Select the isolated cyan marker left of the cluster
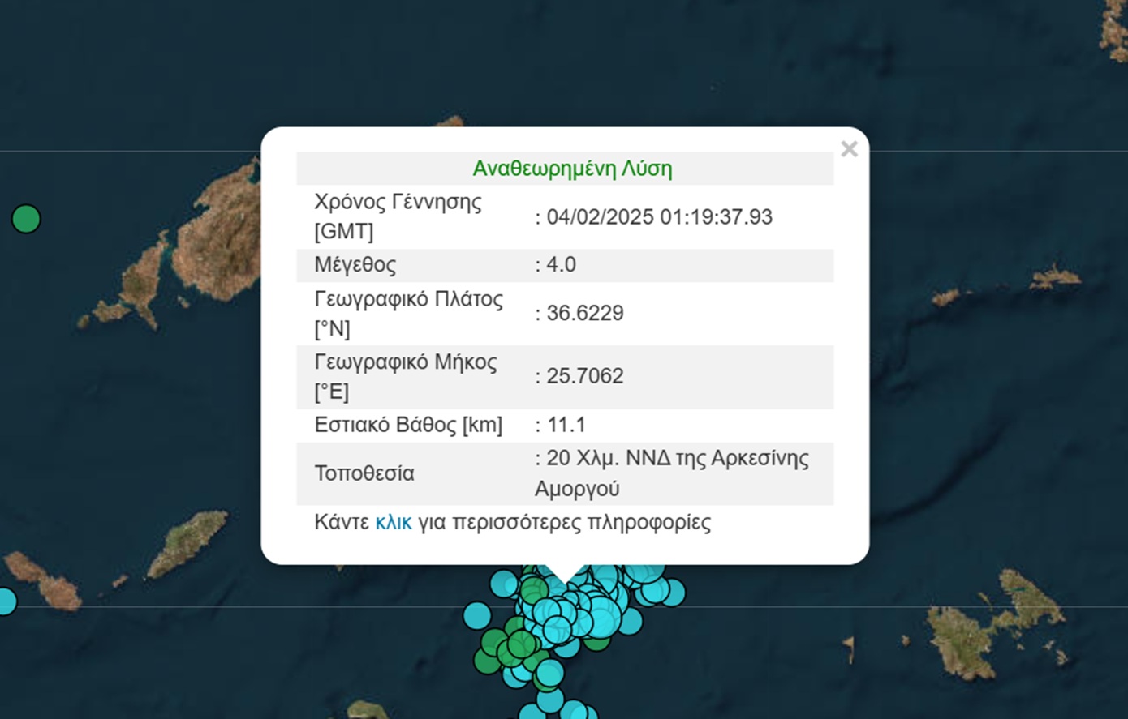Viewport: 1128px width, 719px height. [x=477, y=615]
